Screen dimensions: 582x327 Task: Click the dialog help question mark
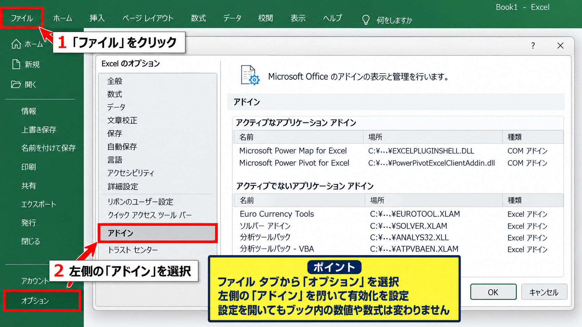click(x=533, y=46)
